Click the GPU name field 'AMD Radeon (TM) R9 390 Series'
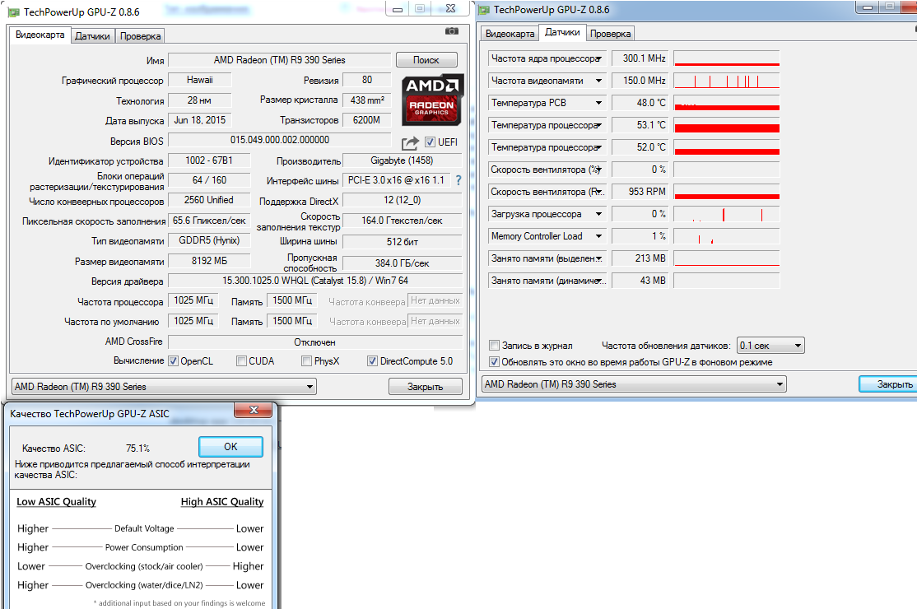Image resolution: width=917 pixels, height=609 pixels. (280, 59)
